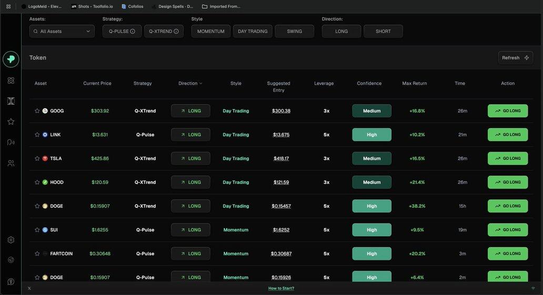Select the MOMENTUM style filter
Image resolution: width=543 pixels, height=295 pixels.
click(x=210, y=31)
